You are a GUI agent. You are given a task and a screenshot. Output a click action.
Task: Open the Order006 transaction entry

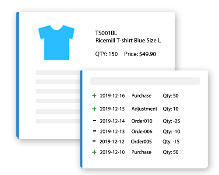pyautogui.click(x=142, y=132)
